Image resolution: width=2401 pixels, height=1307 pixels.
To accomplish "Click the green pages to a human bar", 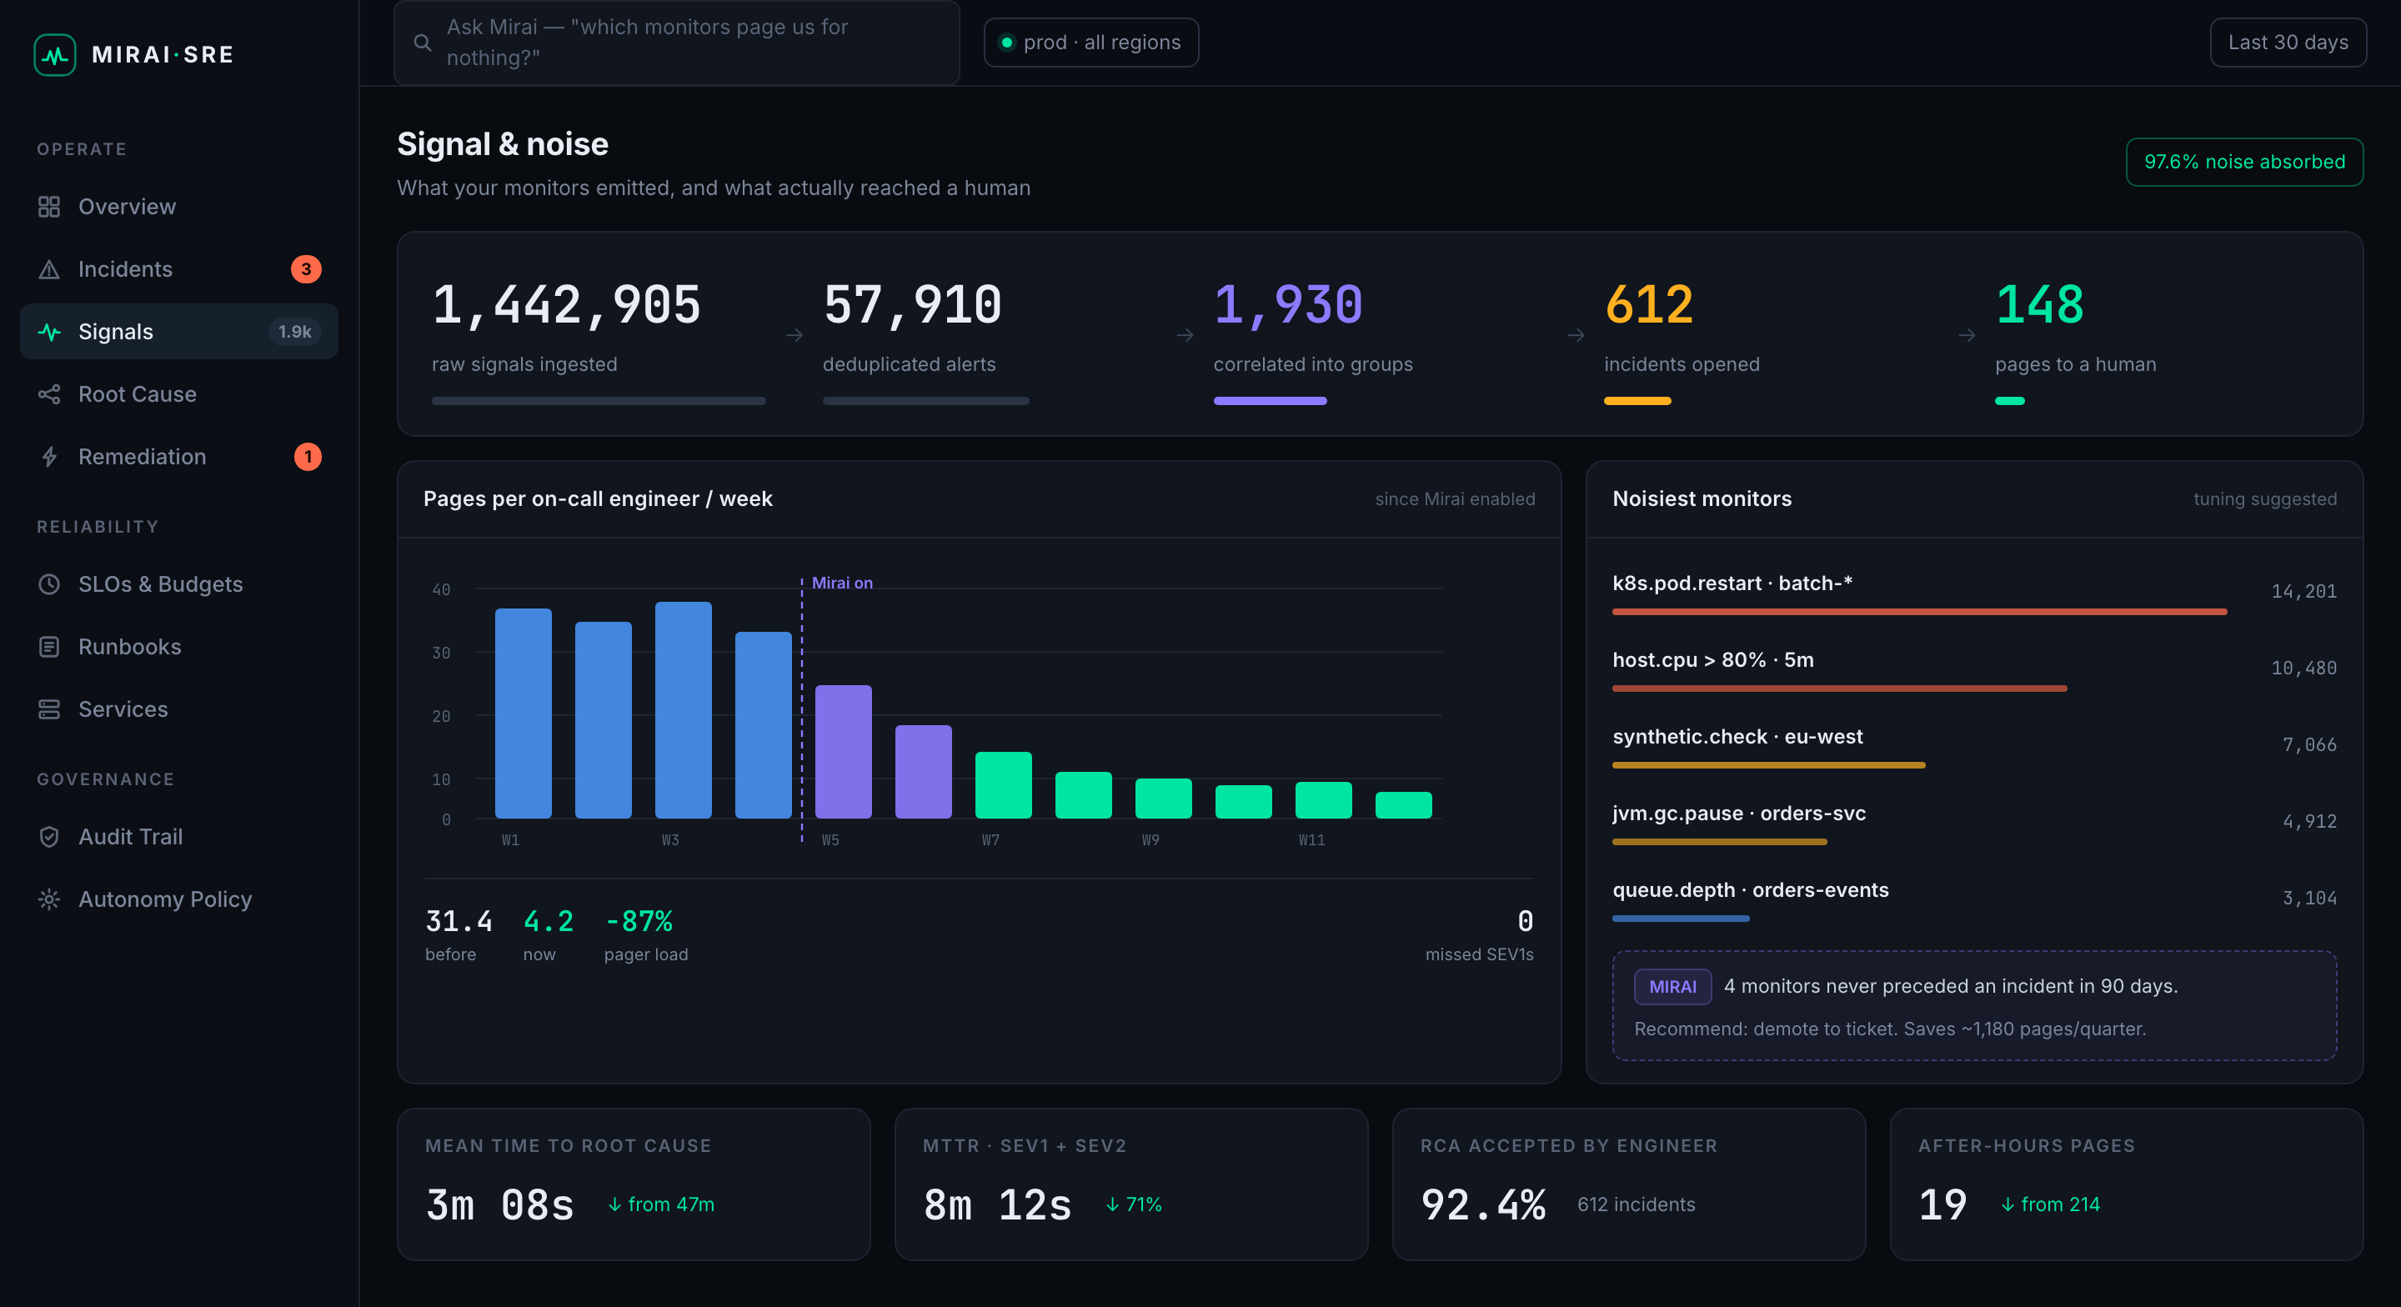I will tap(2009, 401).
